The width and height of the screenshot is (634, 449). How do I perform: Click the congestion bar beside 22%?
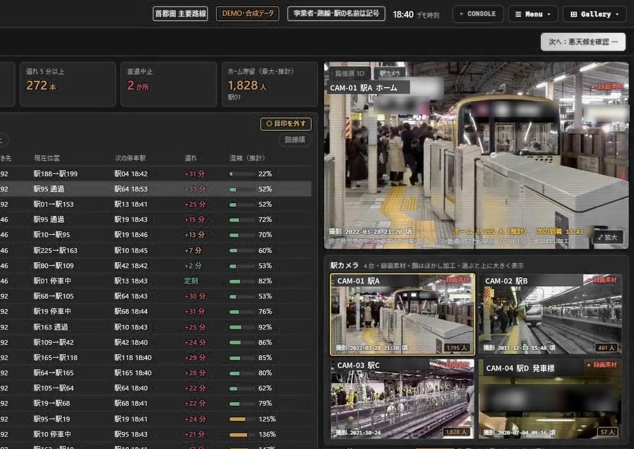(x=242, y=174)
